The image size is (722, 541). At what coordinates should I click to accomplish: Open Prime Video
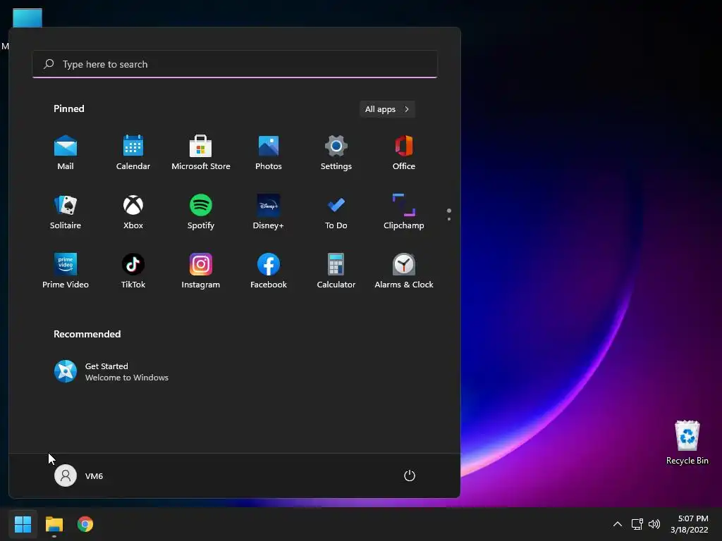[x=66, y=271]
